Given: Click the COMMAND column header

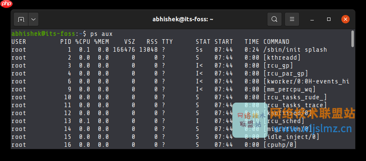Looking at the screenshot, I should (276, 42).
